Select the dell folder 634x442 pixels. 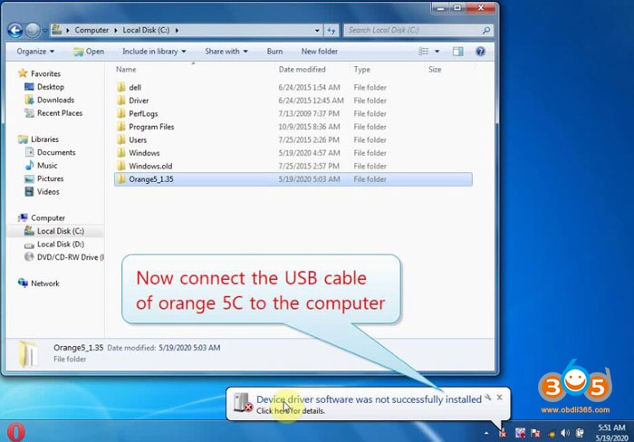click(x=293, y=87)
